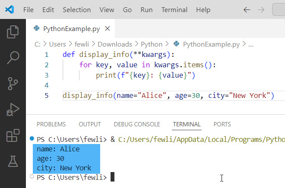285x188 pixels.
Task: Open the View menu
Action: [x=107, y=10]
